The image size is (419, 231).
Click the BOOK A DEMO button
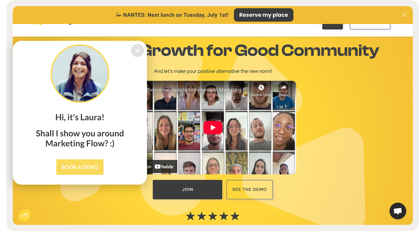pyautogui.click(x=80, y=167)
